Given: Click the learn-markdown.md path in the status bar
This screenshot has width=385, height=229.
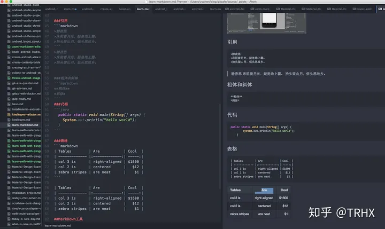Looking at the screenshot, I should (58, 226).
